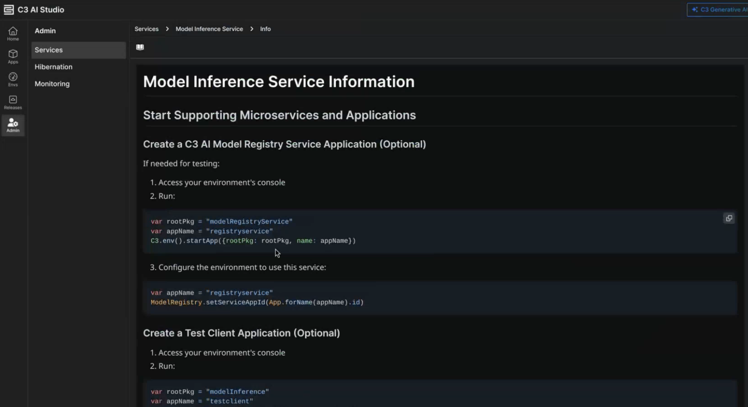Click the Services breadcrumb link
748x407 pixels.
(146, 29)
